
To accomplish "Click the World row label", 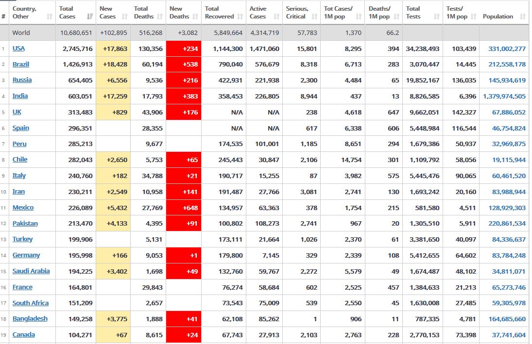I will click(21, 33).
